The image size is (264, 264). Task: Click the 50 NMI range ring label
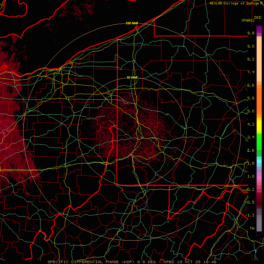pyautogui.click(x=132, y=78)
